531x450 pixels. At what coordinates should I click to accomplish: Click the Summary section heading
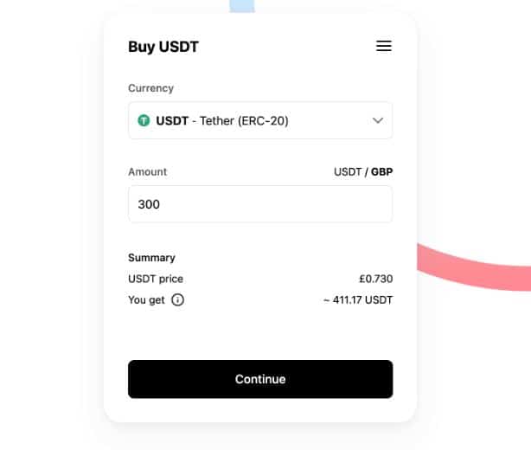pyautogui.click(x=151, y=258)
